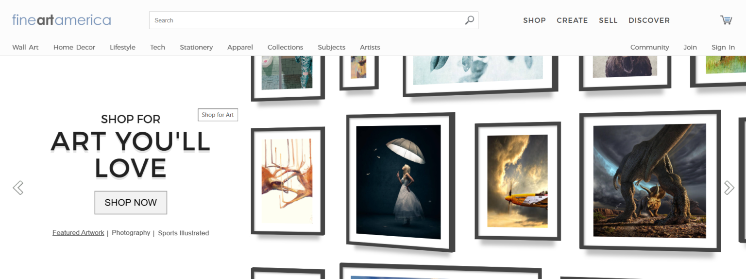Viewport: 746px width, 279px height.
Task: Click the search magnifier icon
Action: tap(469, 20)
